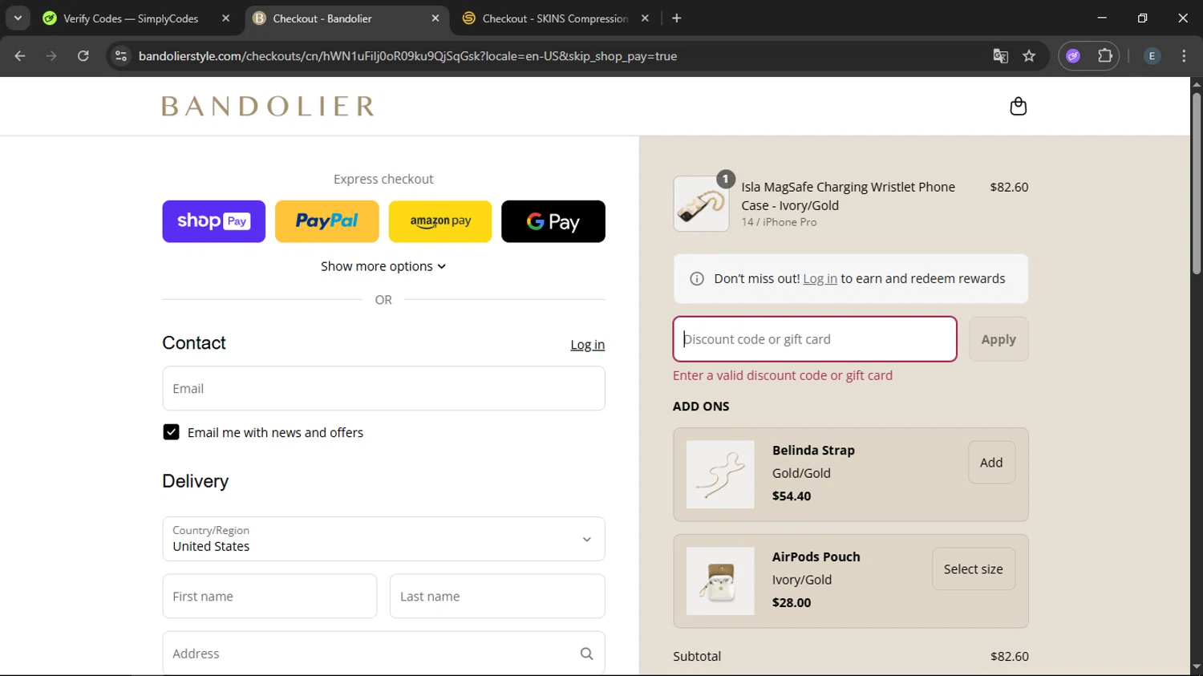The height and width of the screenshot is (676, 1203).
Task: Focus the First name field
Action: pyautogui.click(x=269, y=596)
